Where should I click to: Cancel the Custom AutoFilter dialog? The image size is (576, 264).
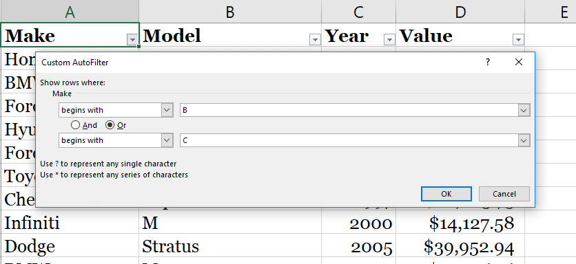coord(504,194)
